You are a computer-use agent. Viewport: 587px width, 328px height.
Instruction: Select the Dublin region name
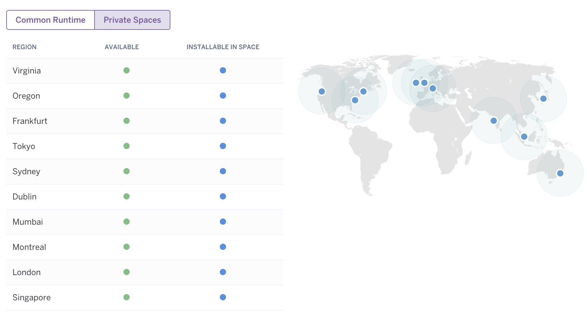coord(25,197)
